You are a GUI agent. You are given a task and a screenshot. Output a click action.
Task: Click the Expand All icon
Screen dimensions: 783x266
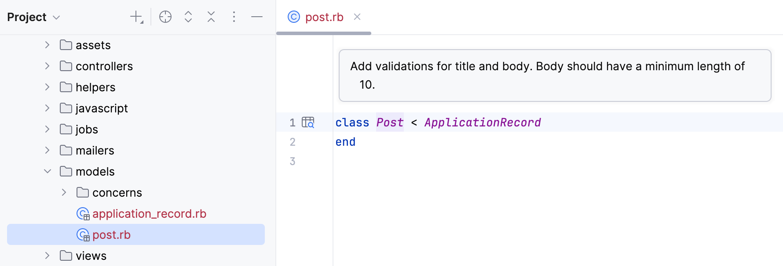pyautogui.click(x=188, y=17)
